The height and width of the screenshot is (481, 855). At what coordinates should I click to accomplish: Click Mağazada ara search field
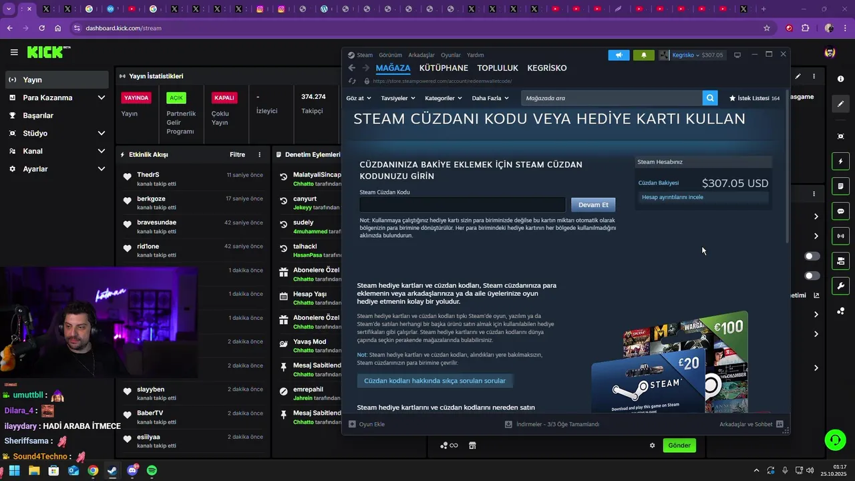coord(612,98)
